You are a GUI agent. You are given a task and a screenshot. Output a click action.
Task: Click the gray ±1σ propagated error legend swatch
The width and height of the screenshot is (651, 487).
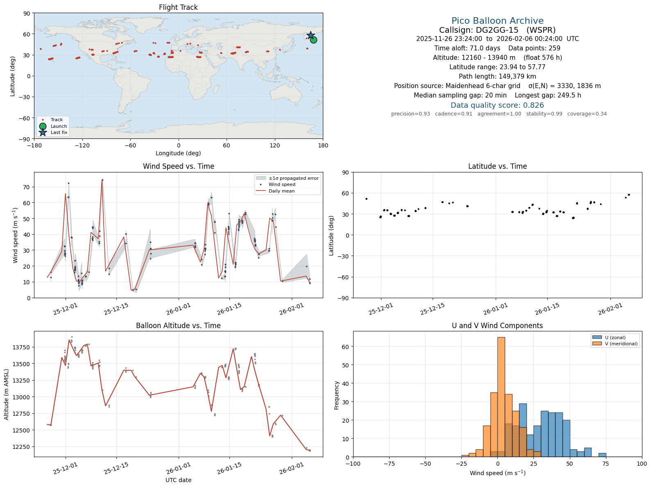261,178
